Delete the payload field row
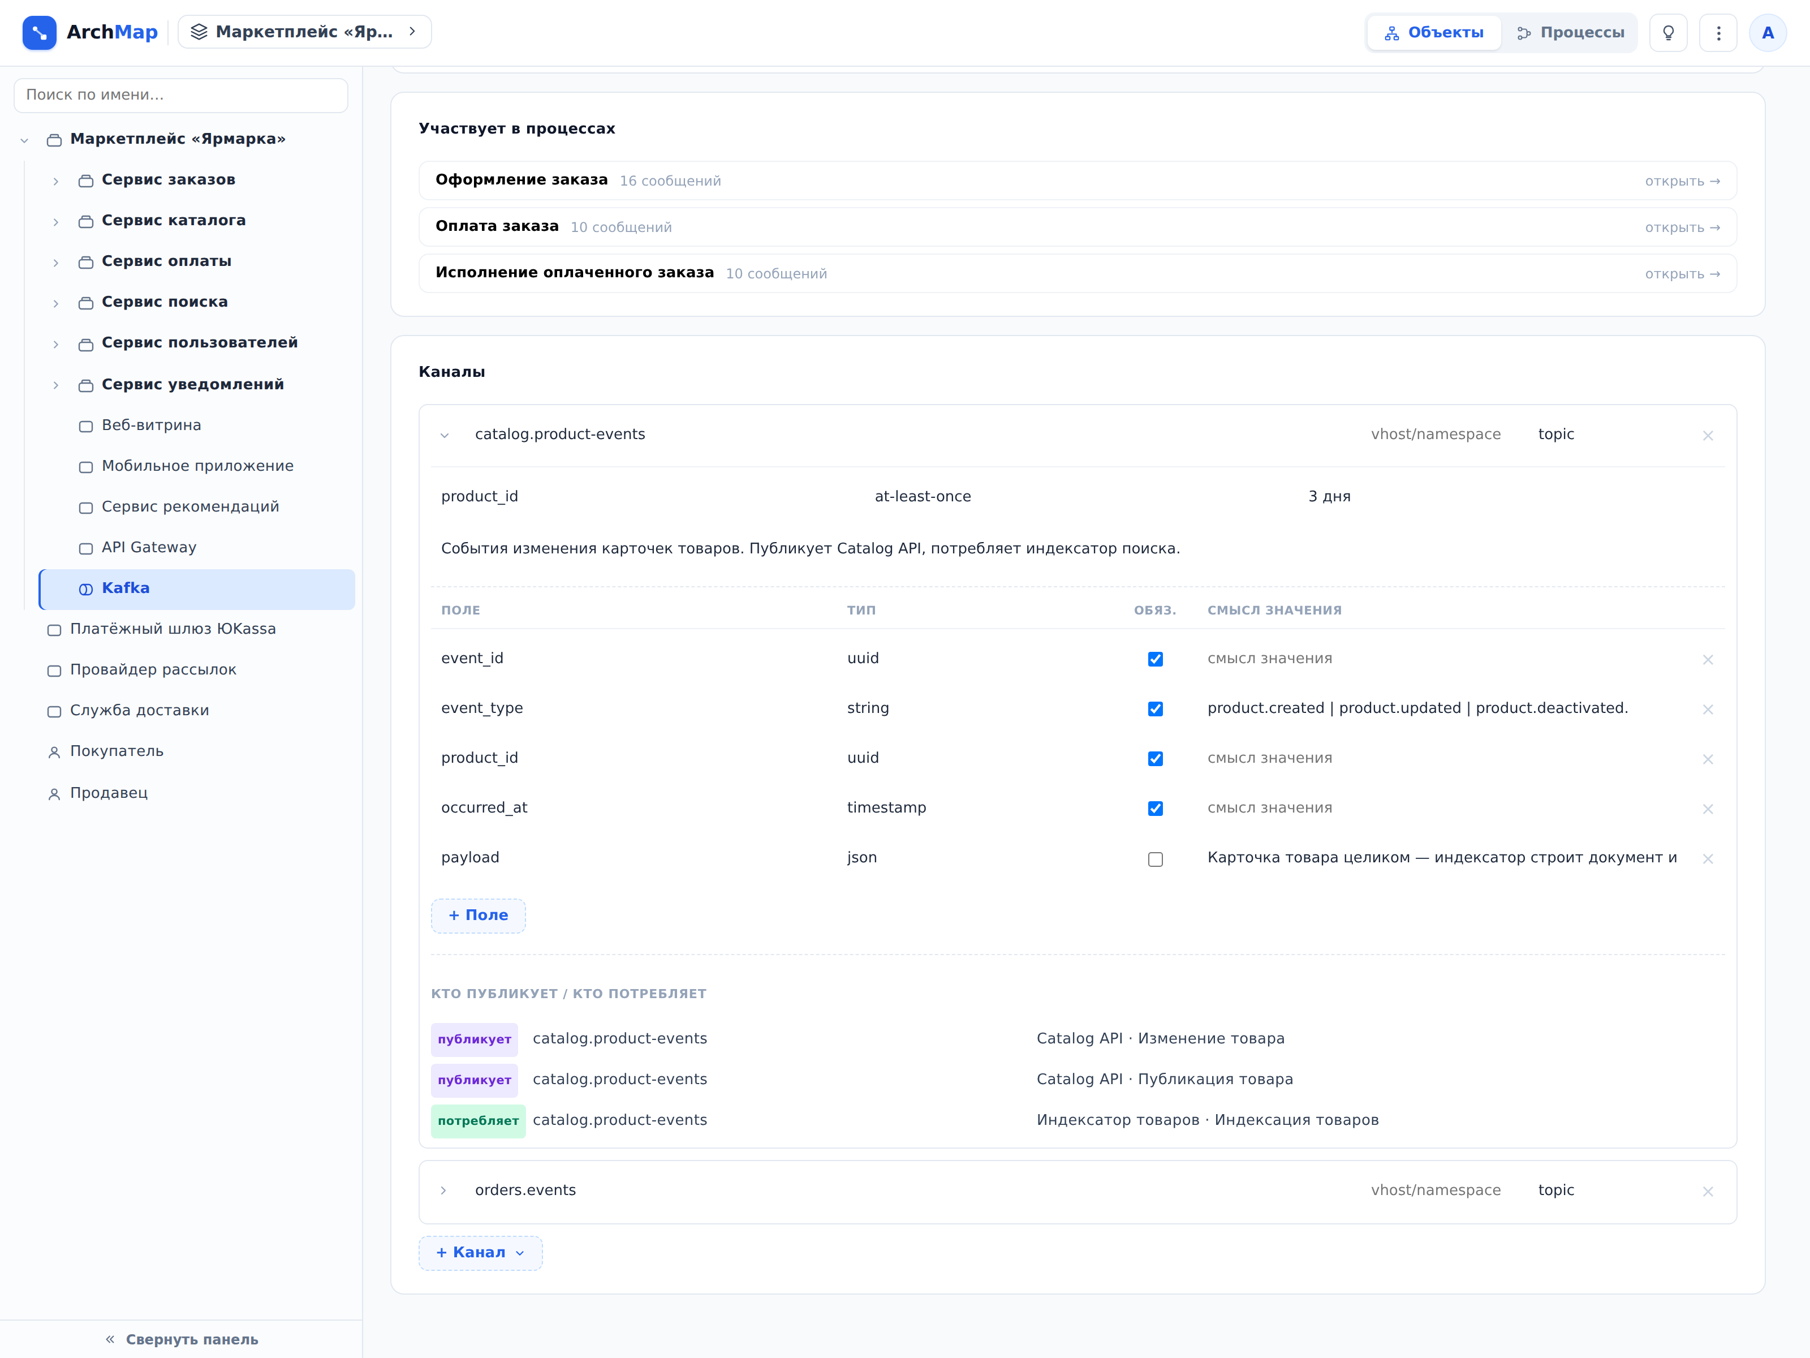Viewport: 1810px width, 1358px height. click(x=1708, y=859)
